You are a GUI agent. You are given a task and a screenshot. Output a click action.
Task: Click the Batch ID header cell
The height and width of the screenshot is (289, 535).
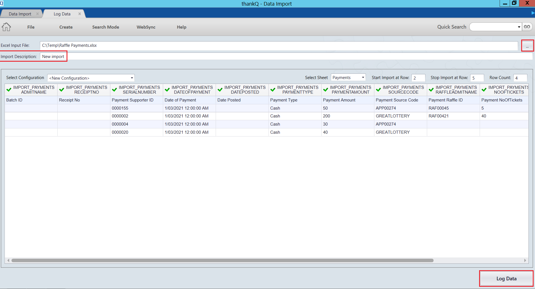[31, 100]
